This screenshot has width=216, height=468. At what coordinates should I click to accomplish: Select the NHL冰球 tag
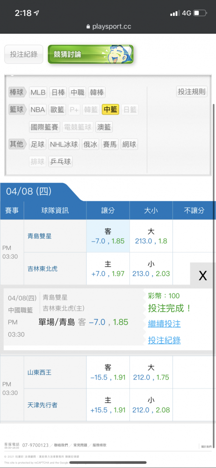click(64, 145)
